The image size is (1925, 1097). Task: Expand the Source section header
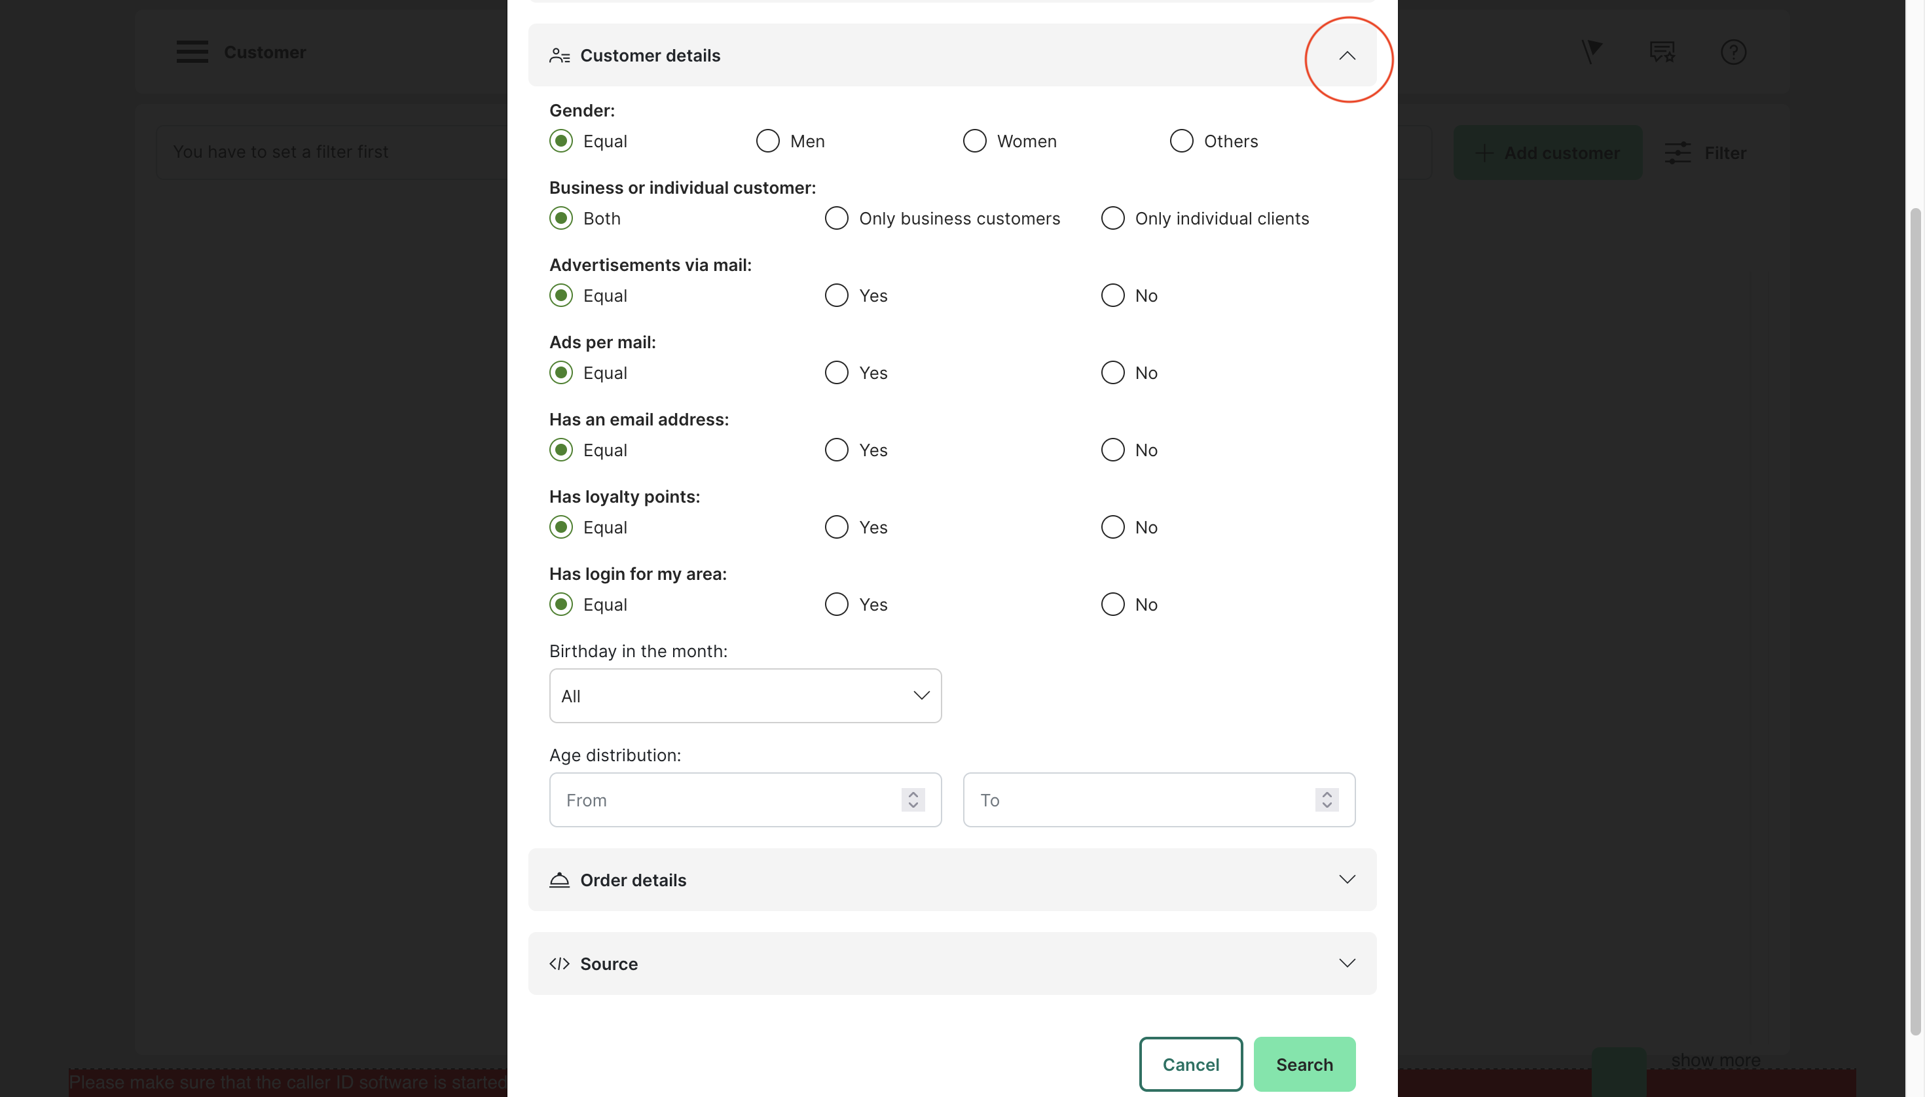tap(1347, 963)
